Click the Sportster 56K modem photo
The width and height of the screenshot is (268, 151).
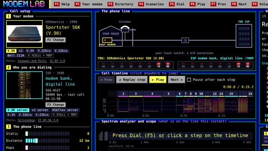24,34
